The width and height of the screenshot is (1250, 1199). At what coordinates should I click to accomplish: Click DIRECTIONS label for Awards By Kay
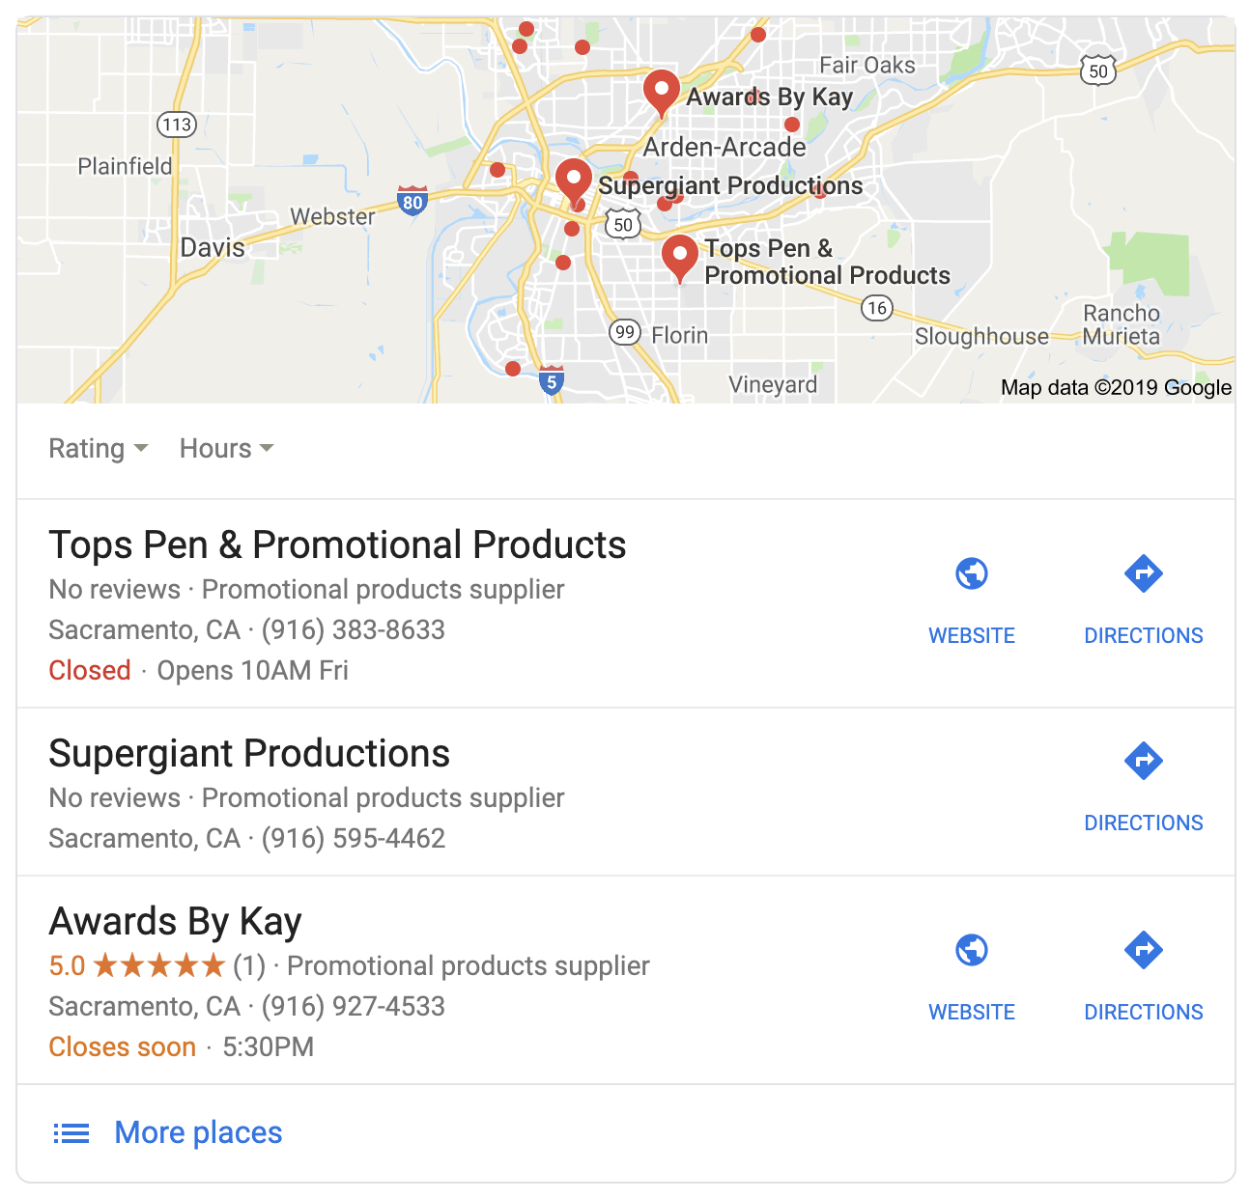pyautogui.click(x=1144, y=1013)
